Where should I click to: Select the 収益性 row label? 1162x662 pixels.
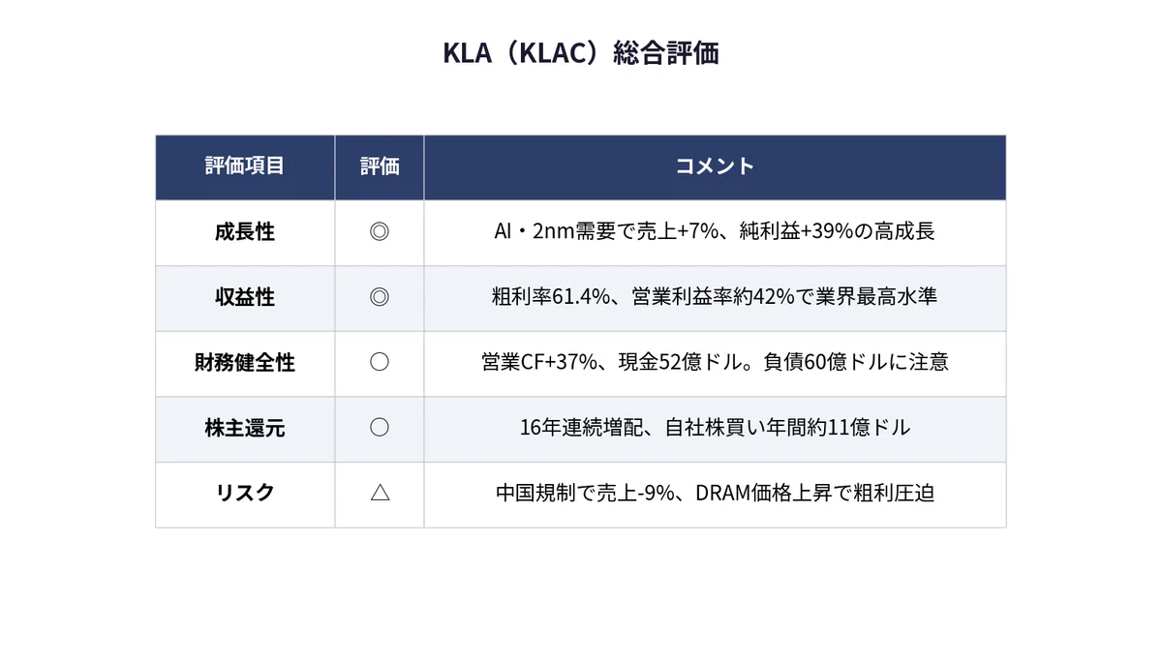click(245, 297)
